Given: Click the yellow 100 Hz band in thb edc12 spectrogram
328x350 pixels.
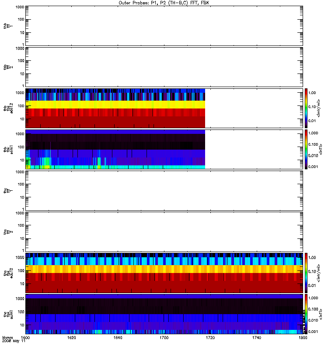Looking at the screenshot, I should click(x=115, y=105).
